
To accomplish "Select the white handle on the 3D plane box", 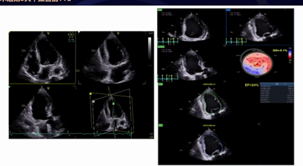I will pos(93,101).
